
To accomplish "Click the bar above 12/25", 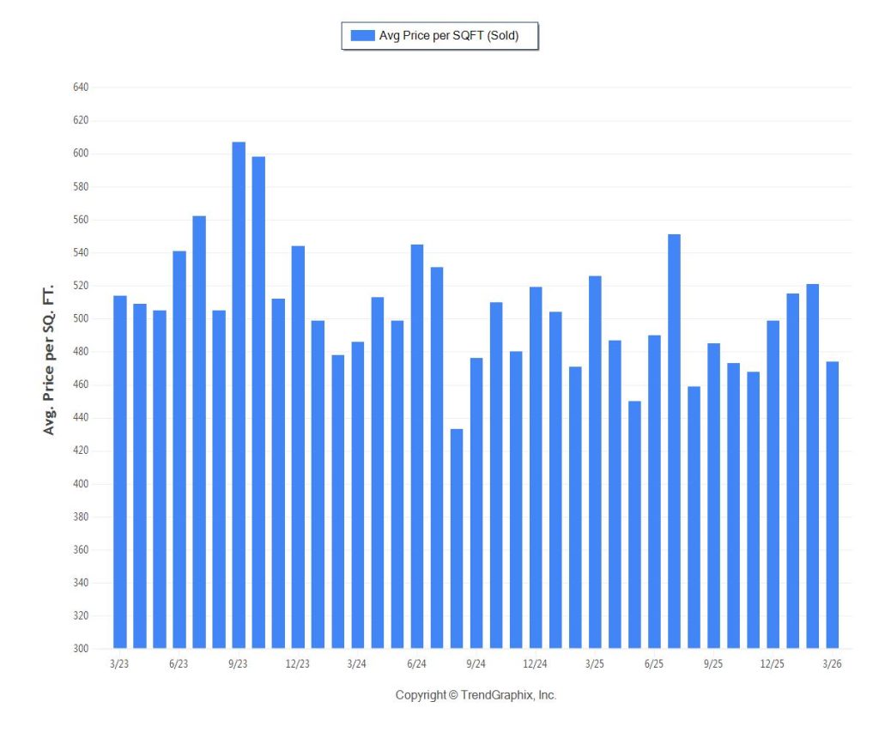I will (x=773, y=484).
